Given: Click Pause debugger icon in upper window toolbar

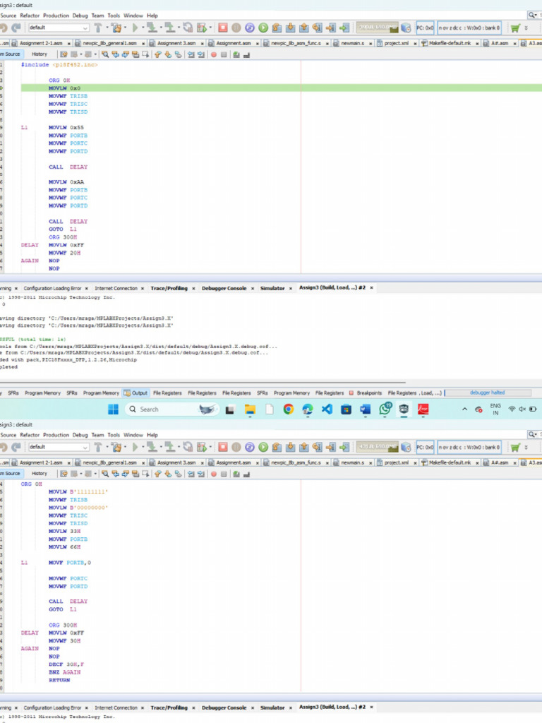Looking at the screenshot, I should pos(236,28).
